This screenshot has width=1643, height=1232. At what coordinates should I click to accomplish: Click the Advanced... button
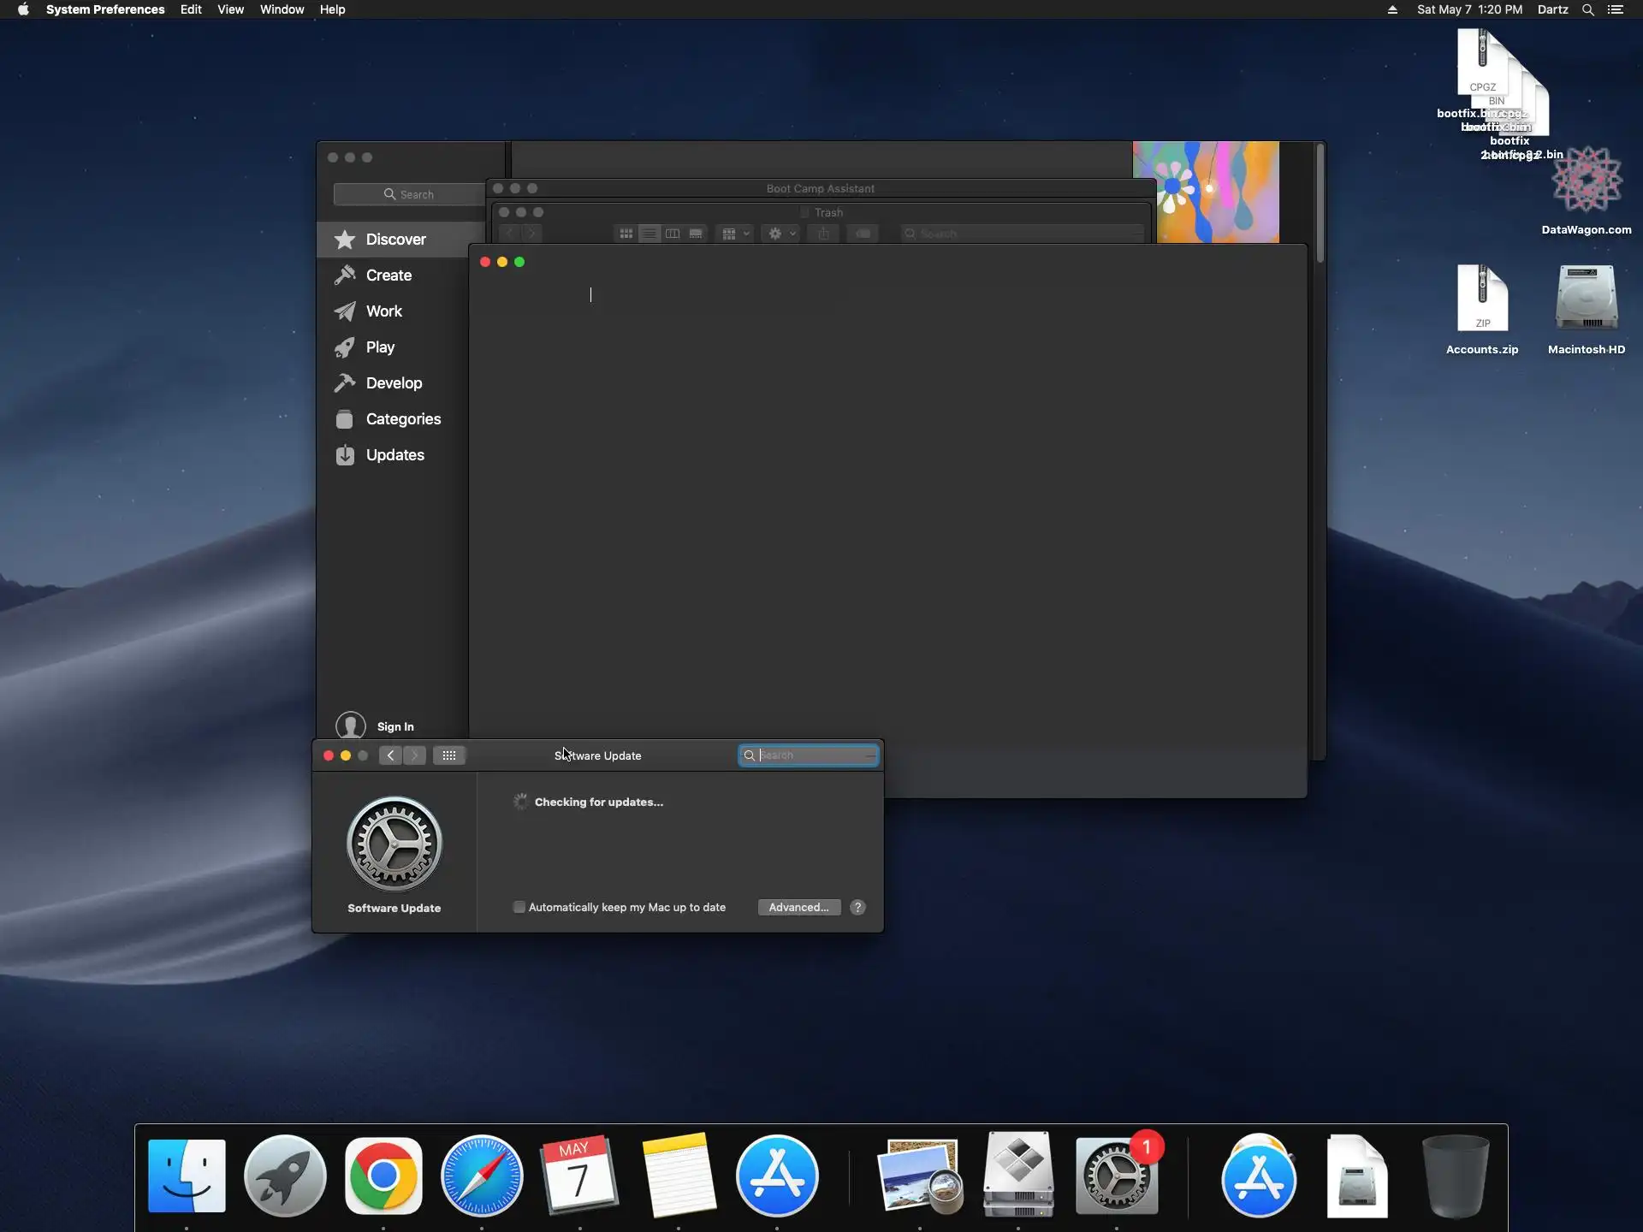click(798, 908)
